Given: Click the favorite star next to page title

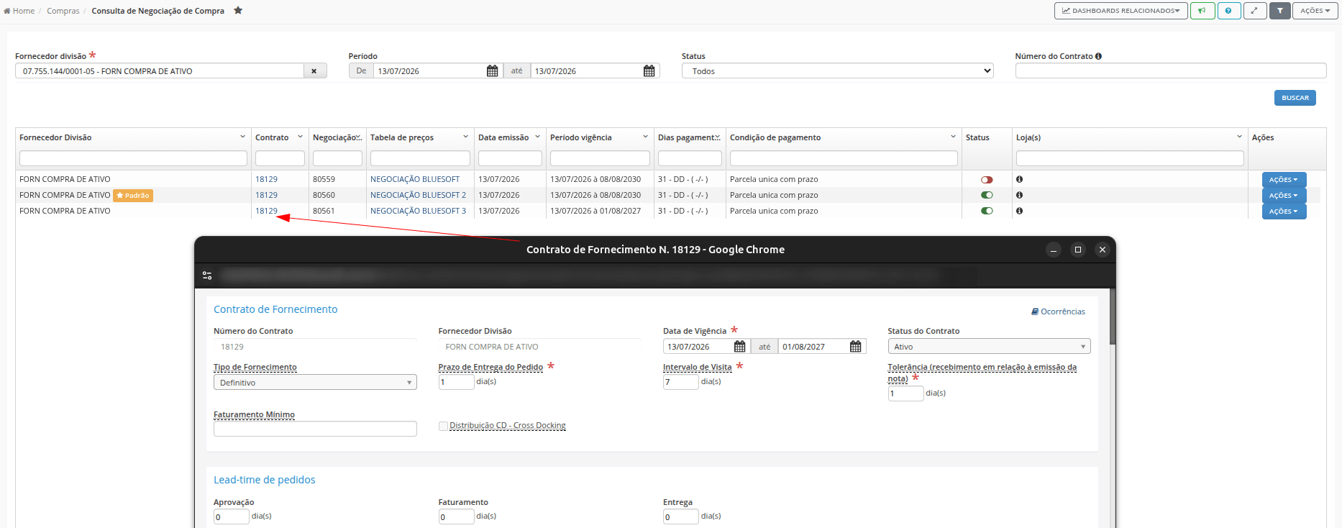Looking at the screenshot, I should [x=238, y=10].
